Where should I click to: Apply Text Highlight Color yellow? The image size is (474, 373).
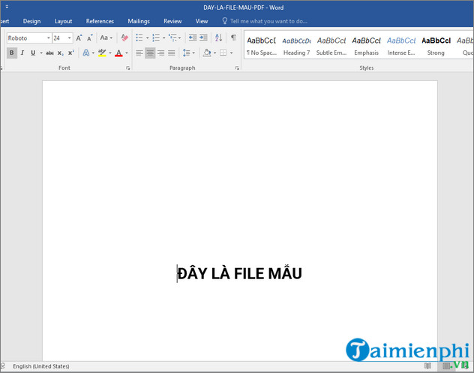tap(102, 53)
